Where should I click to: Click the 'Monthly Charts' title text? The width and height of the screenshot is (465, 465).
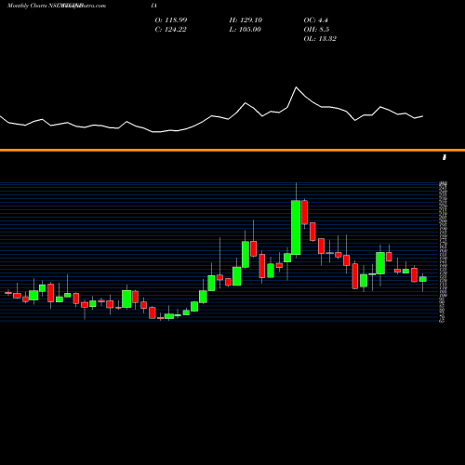point(27,6)
